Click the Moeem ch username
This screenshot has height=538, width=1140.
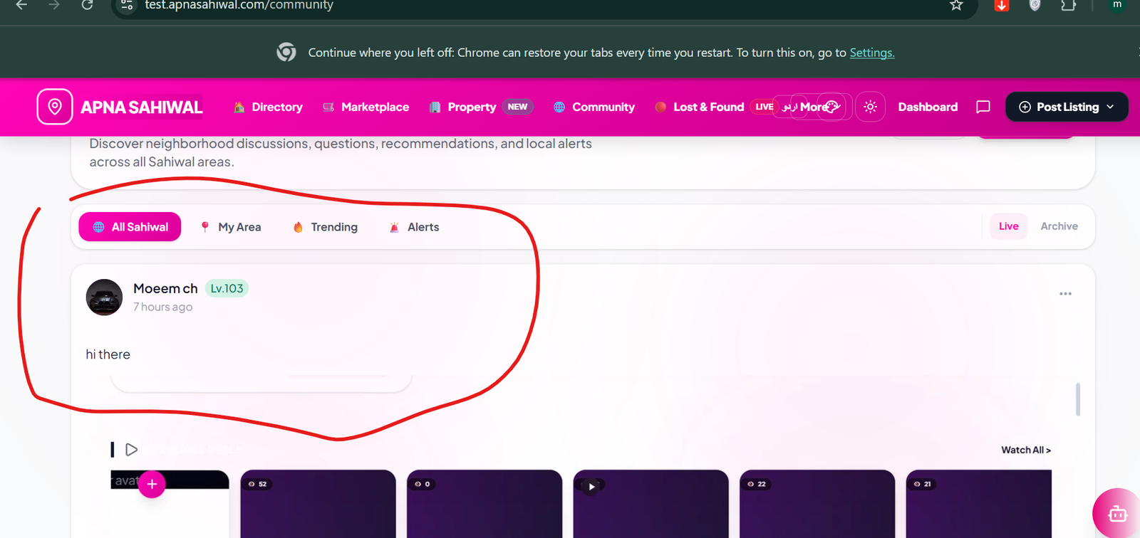pyautogui.click(x=165, y=288)
